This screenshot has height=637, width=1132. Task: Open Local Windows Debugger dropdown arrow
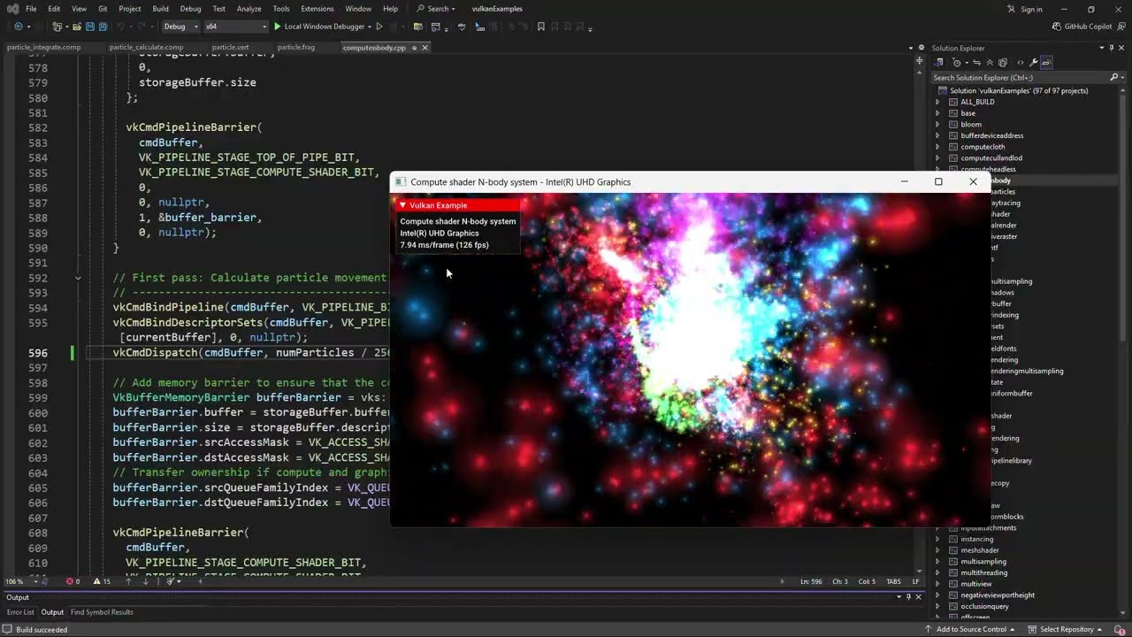click(x=370, y=27)
